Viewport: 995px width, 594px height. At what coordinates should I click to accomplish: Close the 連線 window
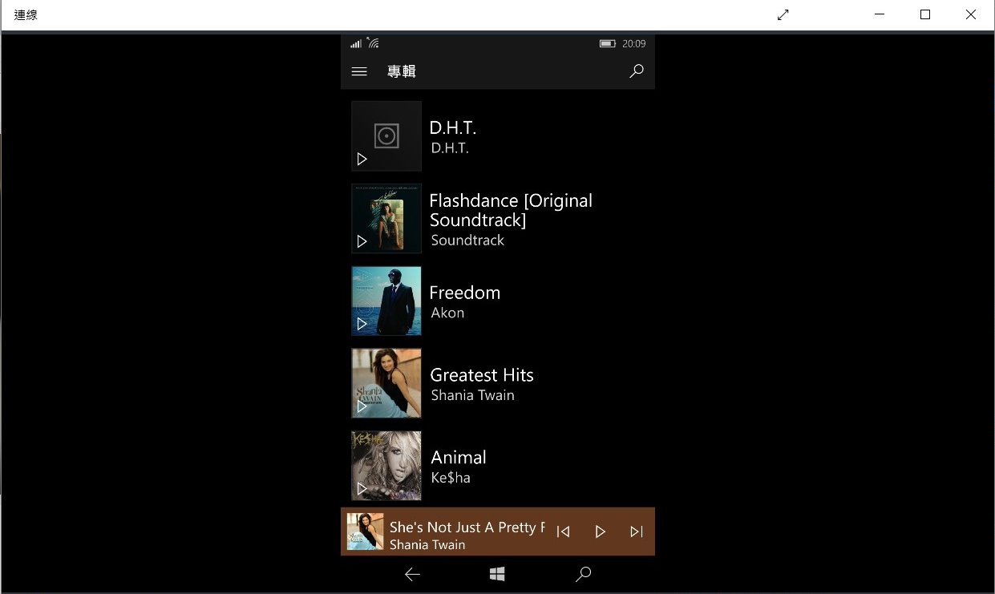pyautogui.click(x=971, y=14)
